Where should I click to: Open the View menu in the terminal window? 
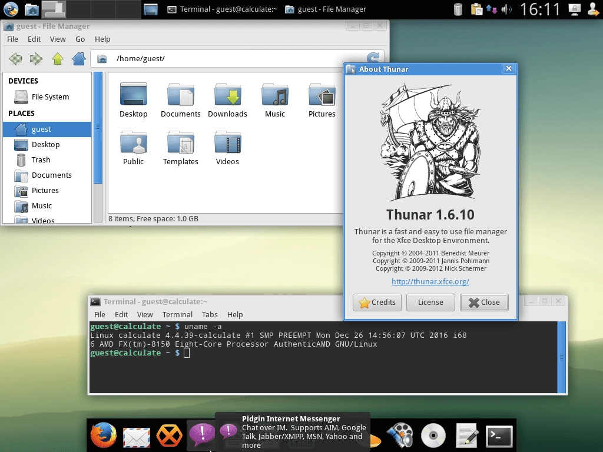[x=145, y=314]
